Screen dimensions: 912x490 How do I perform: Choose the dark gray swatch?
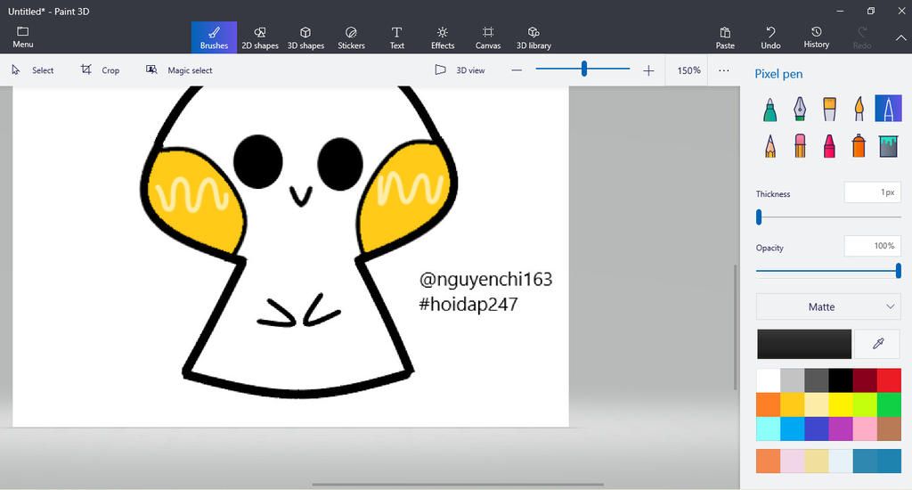(817, 380)
